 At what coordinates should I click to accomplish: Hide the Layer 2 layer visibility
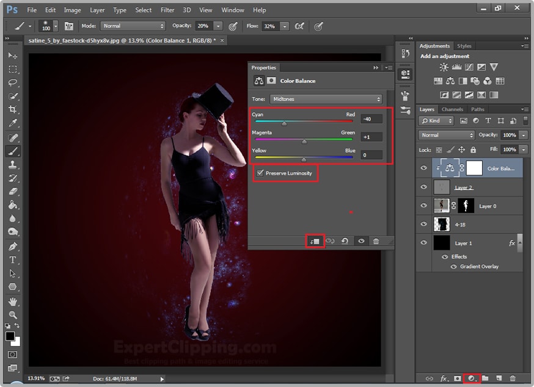(x=423, y=187)
